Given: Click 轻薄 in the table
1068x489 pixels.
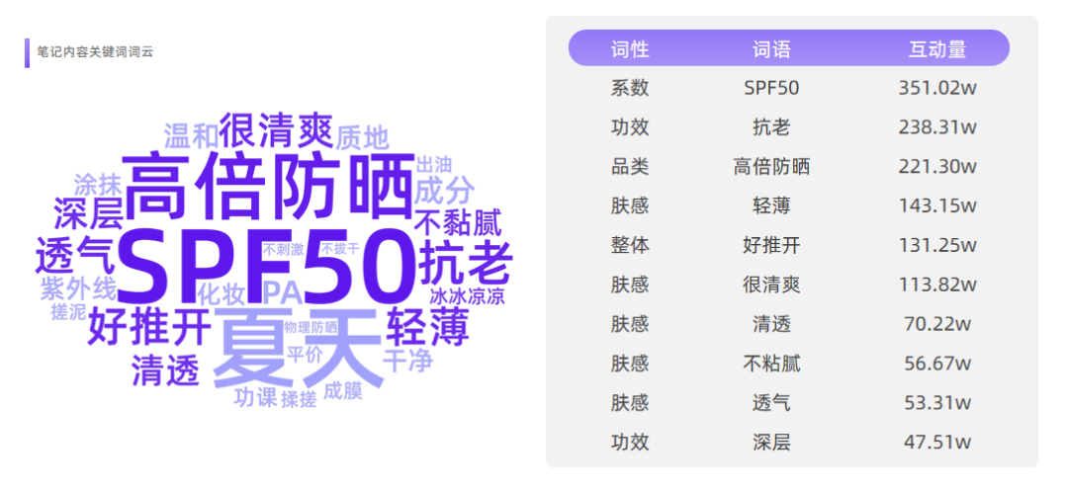Looking at the screenshot, I should (771, 206).
